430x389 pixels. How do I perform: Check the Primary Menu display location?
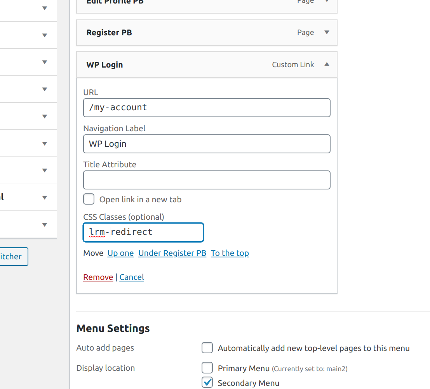[207, 368]
